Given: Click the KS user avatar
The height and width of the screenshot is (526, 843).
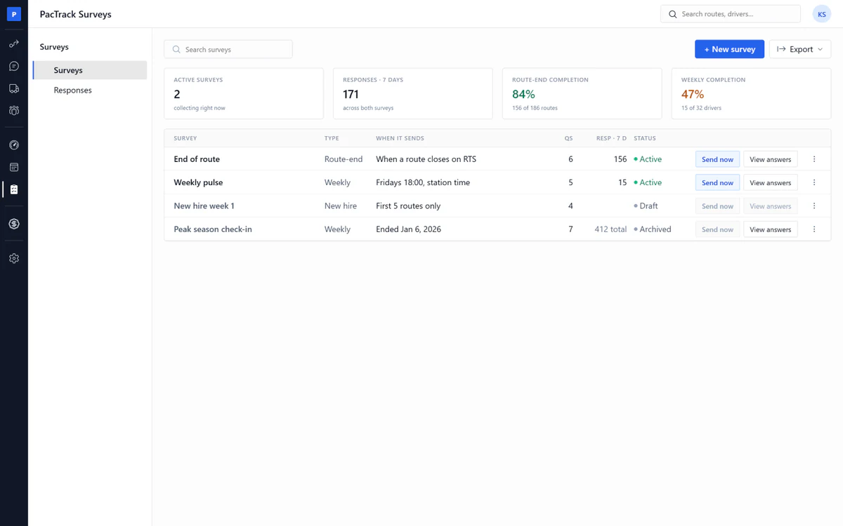Looking at the screenshot, I should point(822,14).
